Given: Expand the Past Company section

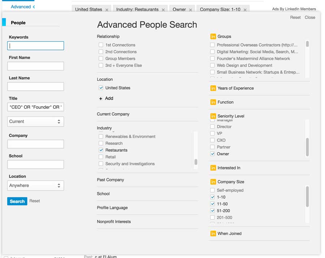Looking at the screenshot, I should (110, 180).
